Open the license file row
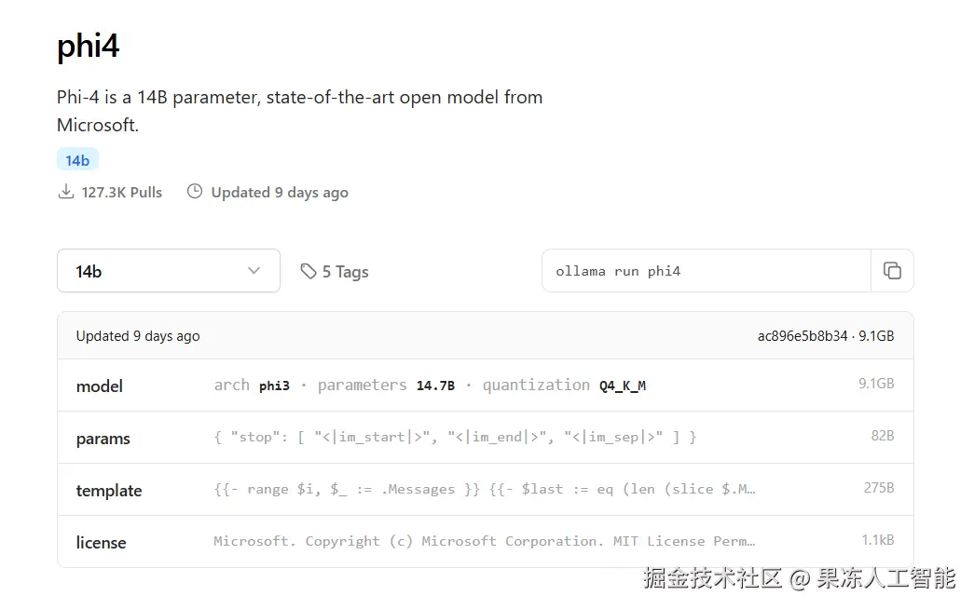The width and height of the screenshot is (974, 609). tap(101, 542)
